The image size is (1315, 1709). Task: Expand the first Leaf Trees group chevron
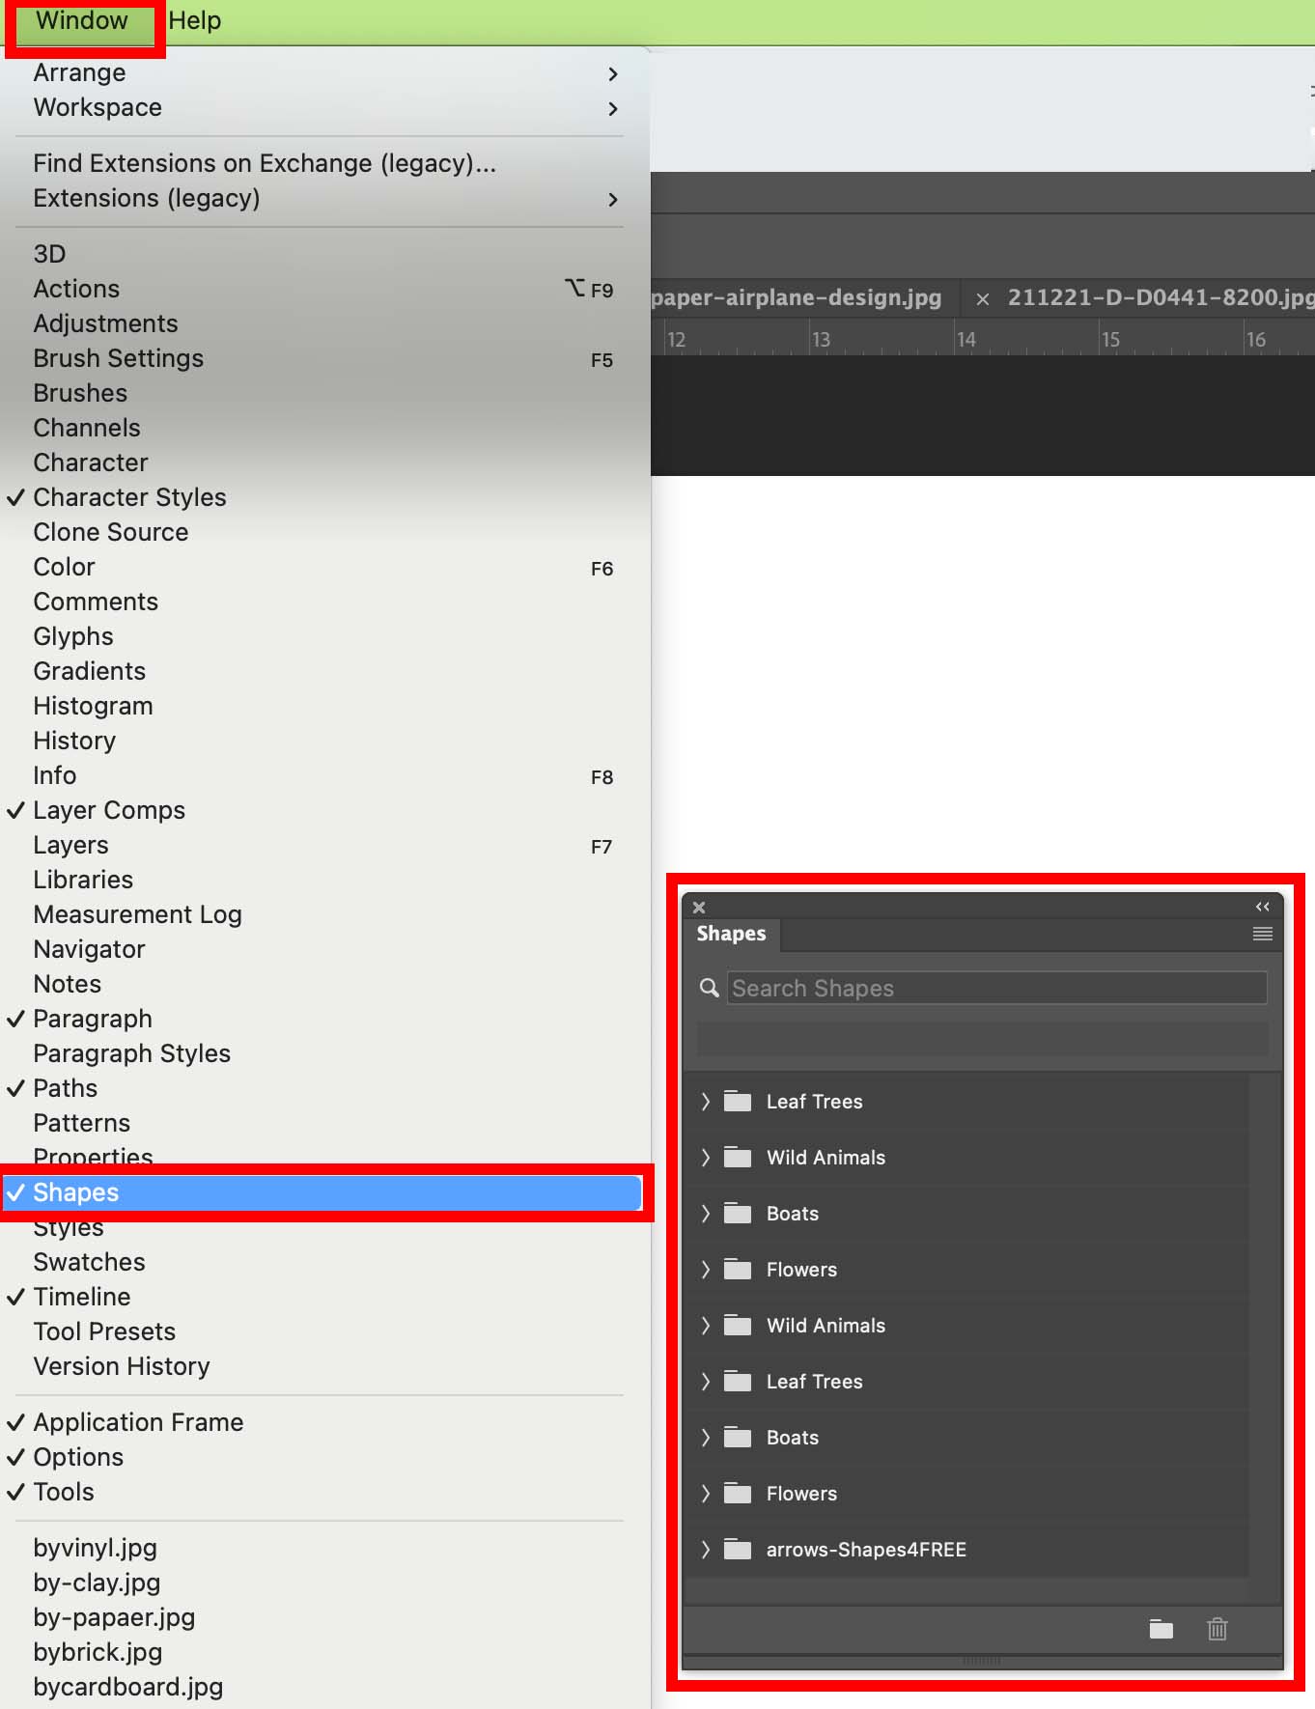pyautogui.click(x=706, y=1102)
